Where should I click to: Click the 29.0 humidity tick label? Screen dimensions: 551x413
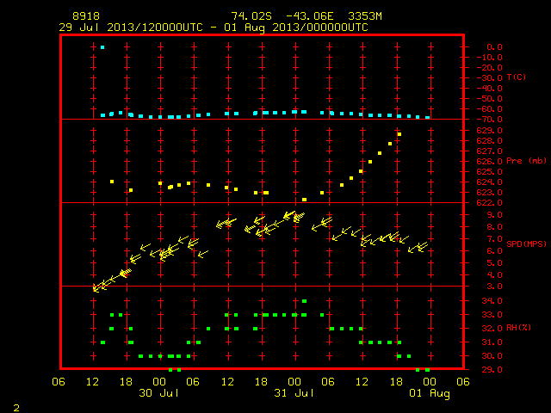[x=492, y=370]
